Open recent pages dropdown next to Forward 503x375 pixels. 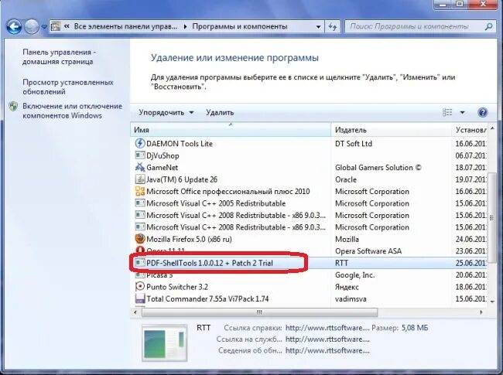44,27
